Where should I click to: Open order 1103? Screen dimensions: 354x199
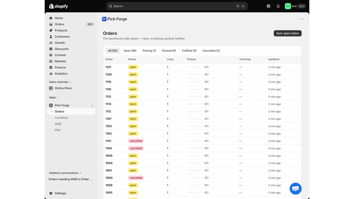point(202,126)
